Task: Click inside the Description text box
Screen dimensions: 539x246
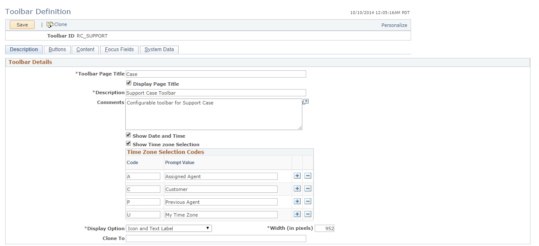Action: 216,93
